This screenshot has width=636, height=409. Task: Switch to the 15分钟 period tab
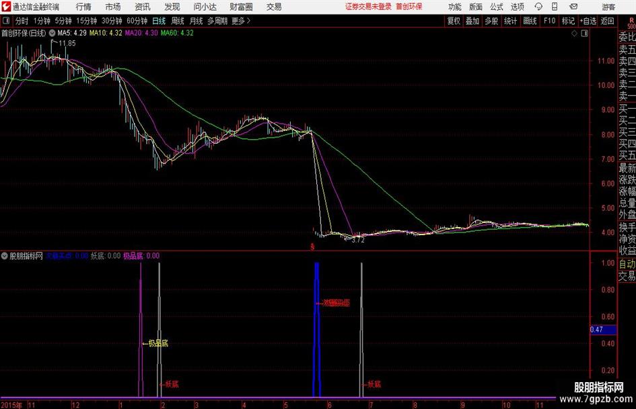click(x=87, y=21)
